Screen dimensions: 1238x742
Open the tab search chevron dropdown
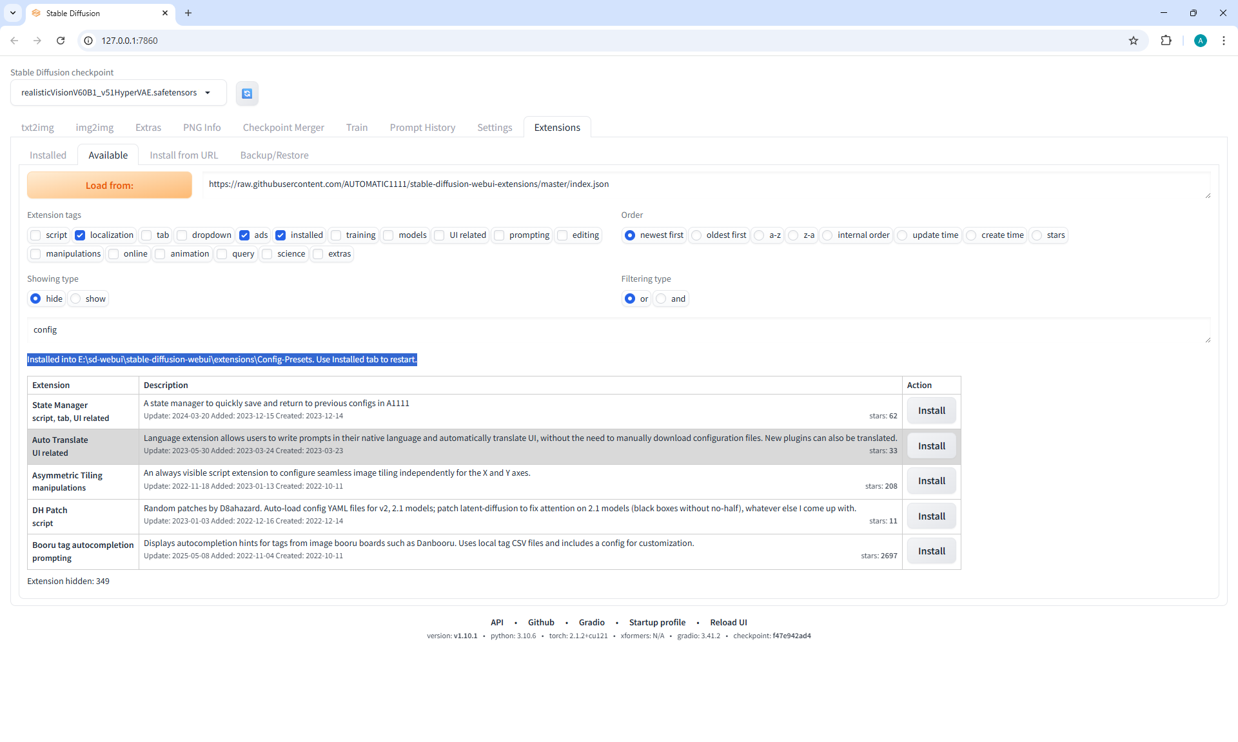[x=12, y=13]
